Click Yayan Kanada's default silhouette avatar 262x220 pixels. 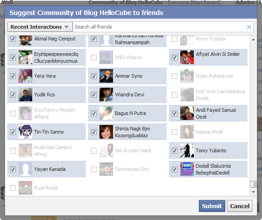pyautogui.click(x=25, y=169)
